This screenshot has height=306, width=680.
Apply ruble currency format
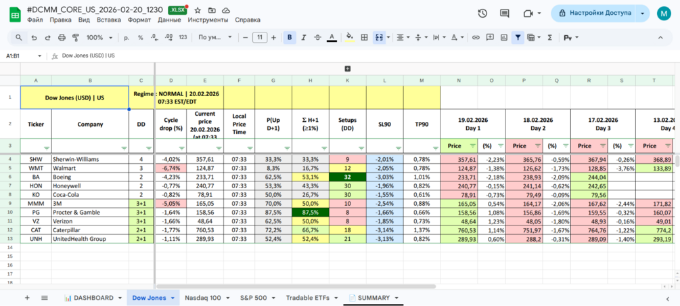pos(127,38)
